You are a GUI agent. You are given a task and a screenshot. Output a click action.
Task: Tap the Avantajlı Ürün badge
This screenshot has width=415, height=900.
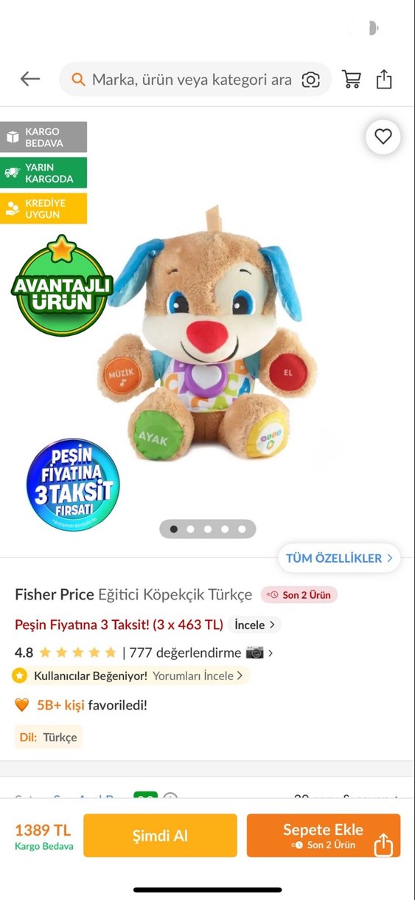(x=62, y=285)
